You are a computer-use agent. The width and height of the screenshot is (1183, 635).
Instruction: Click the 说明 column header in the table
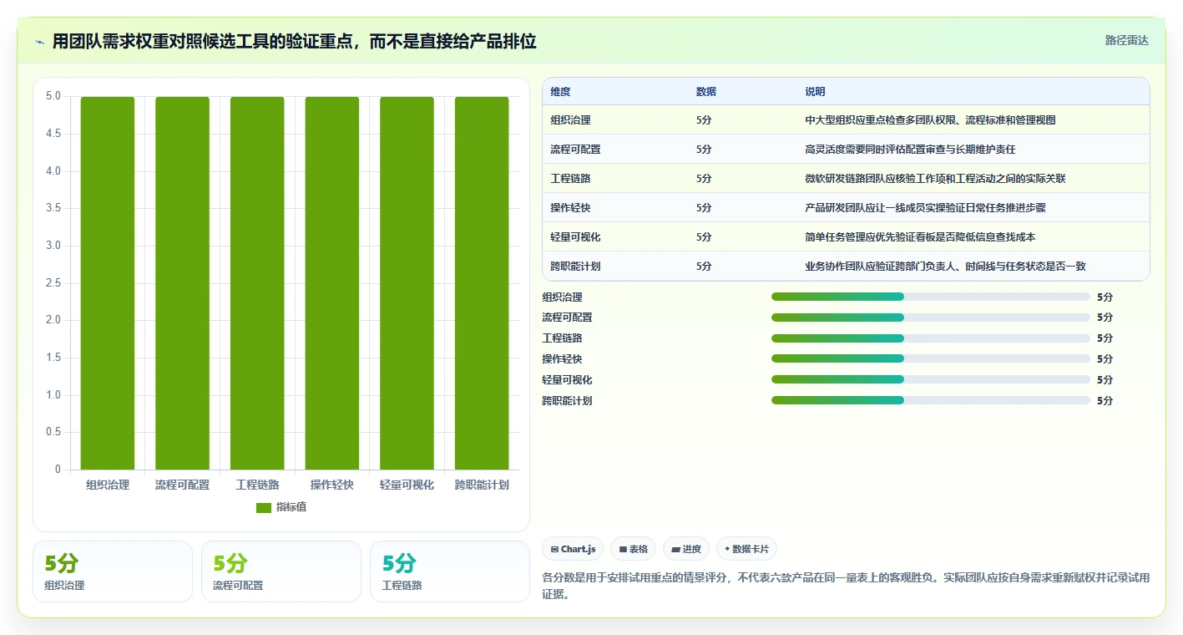pos(815,92)
